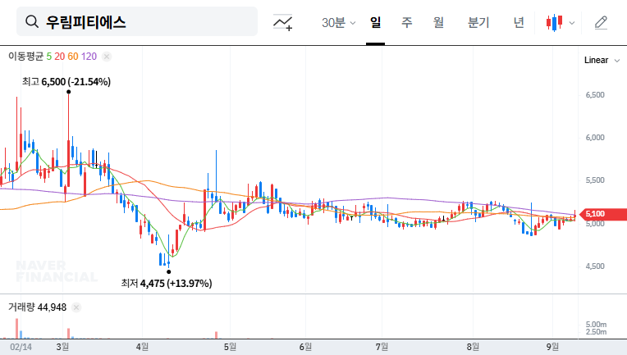Screen dimensions: 627x355
Task: Expand the chart type dropdown arrow
Action: click(572, 23)
